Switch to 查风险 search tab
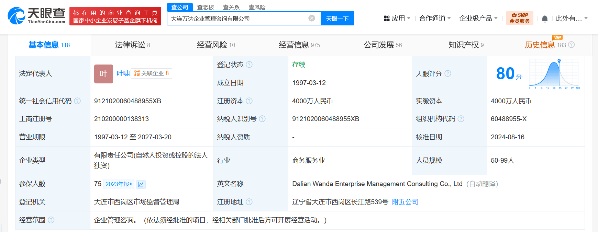Screen dimensions: 598x232 (x=257, y=7)
